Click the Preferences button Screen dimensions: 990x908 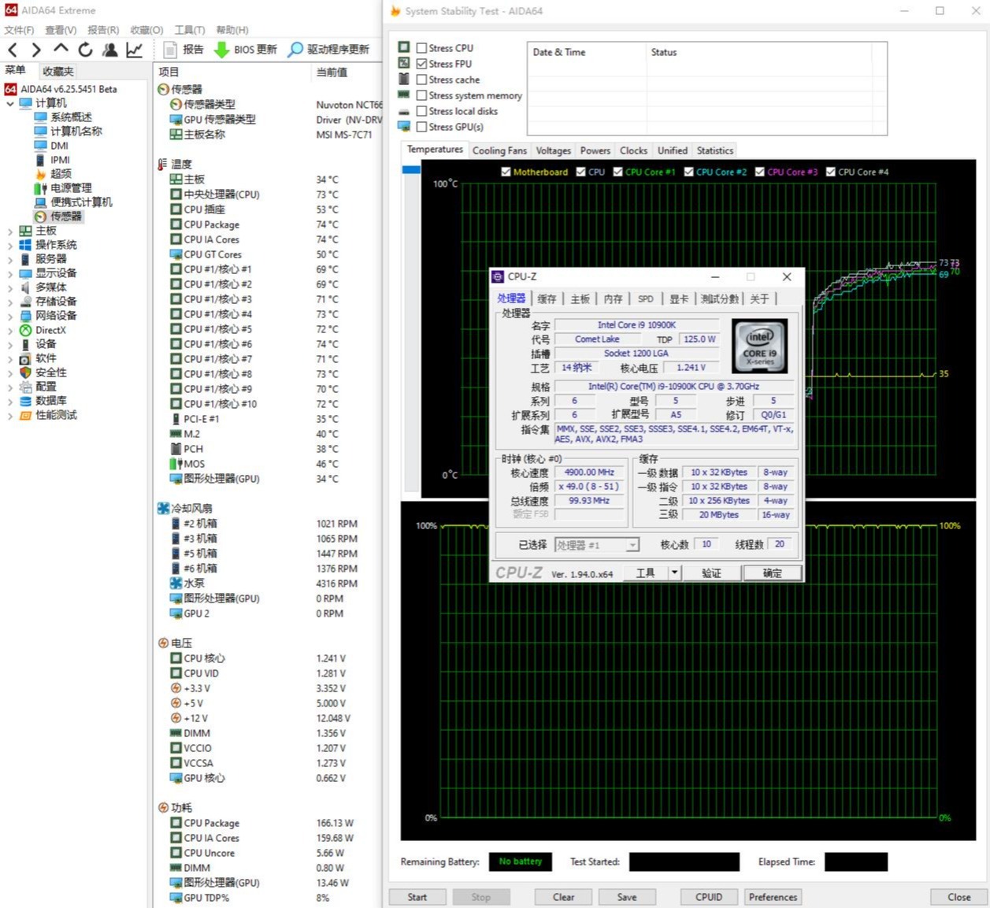pyautogui.click(x=773, y=897)
